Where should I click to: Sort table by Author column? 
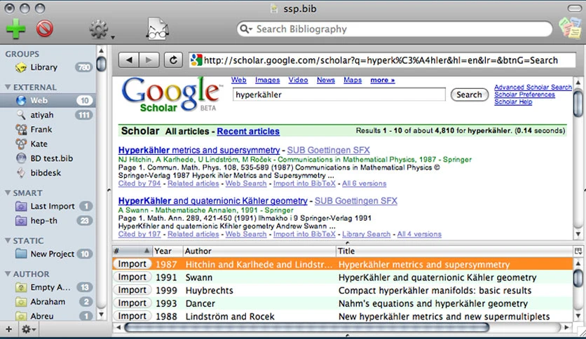[259, 251]
